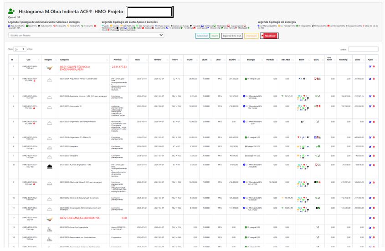Click the edit icon in row 1
The width and height of the screenshot is (385, 251).
(370, 67)
